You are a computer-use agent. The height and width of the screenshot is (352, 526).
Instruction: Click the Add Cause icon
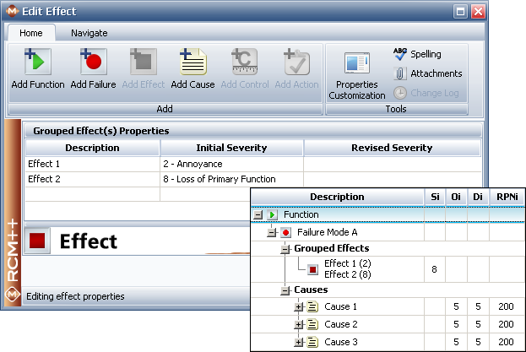click(x=193, y=63)
